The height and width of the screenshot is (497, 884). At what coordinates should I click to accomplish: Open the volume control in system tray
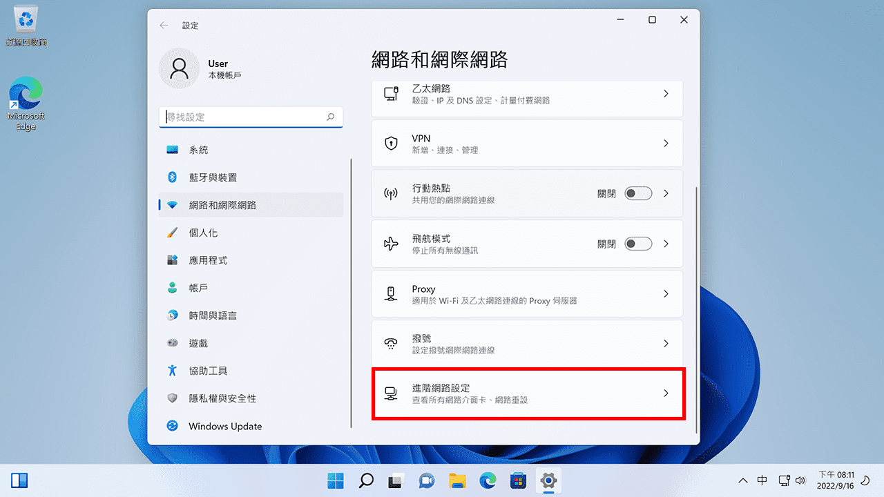[x=800, y=480]
